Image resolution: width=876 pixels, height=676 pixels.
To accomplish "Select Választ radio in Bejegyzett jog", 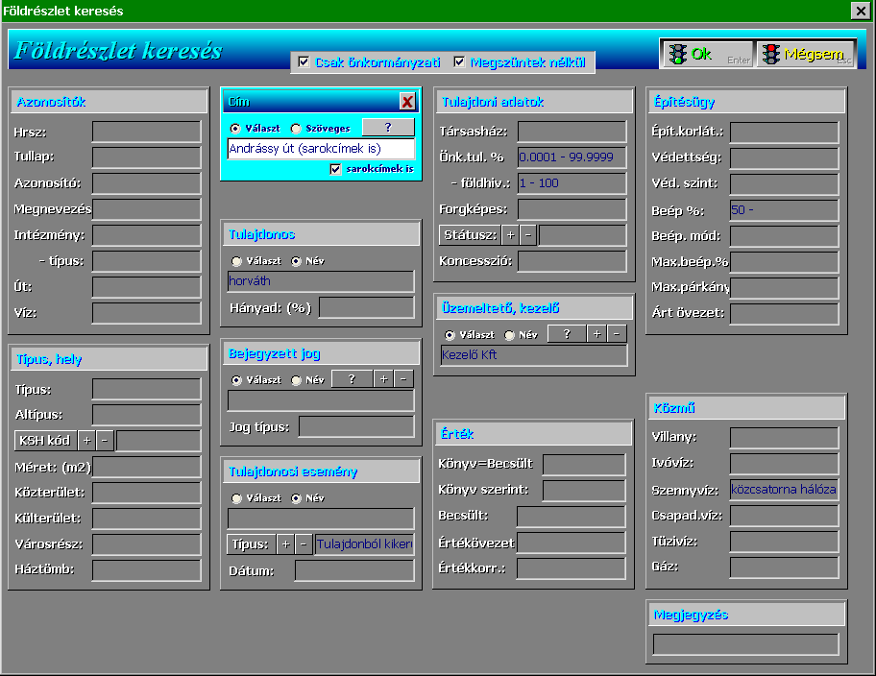I will point(237,380).
